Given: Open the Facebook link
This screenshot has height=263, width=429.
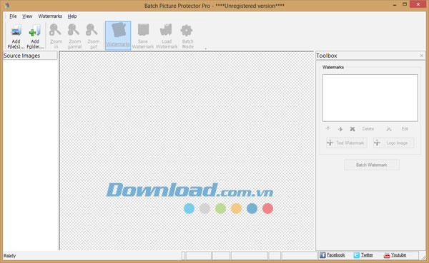Looking at the screenshot, I should tap(336, 255).
